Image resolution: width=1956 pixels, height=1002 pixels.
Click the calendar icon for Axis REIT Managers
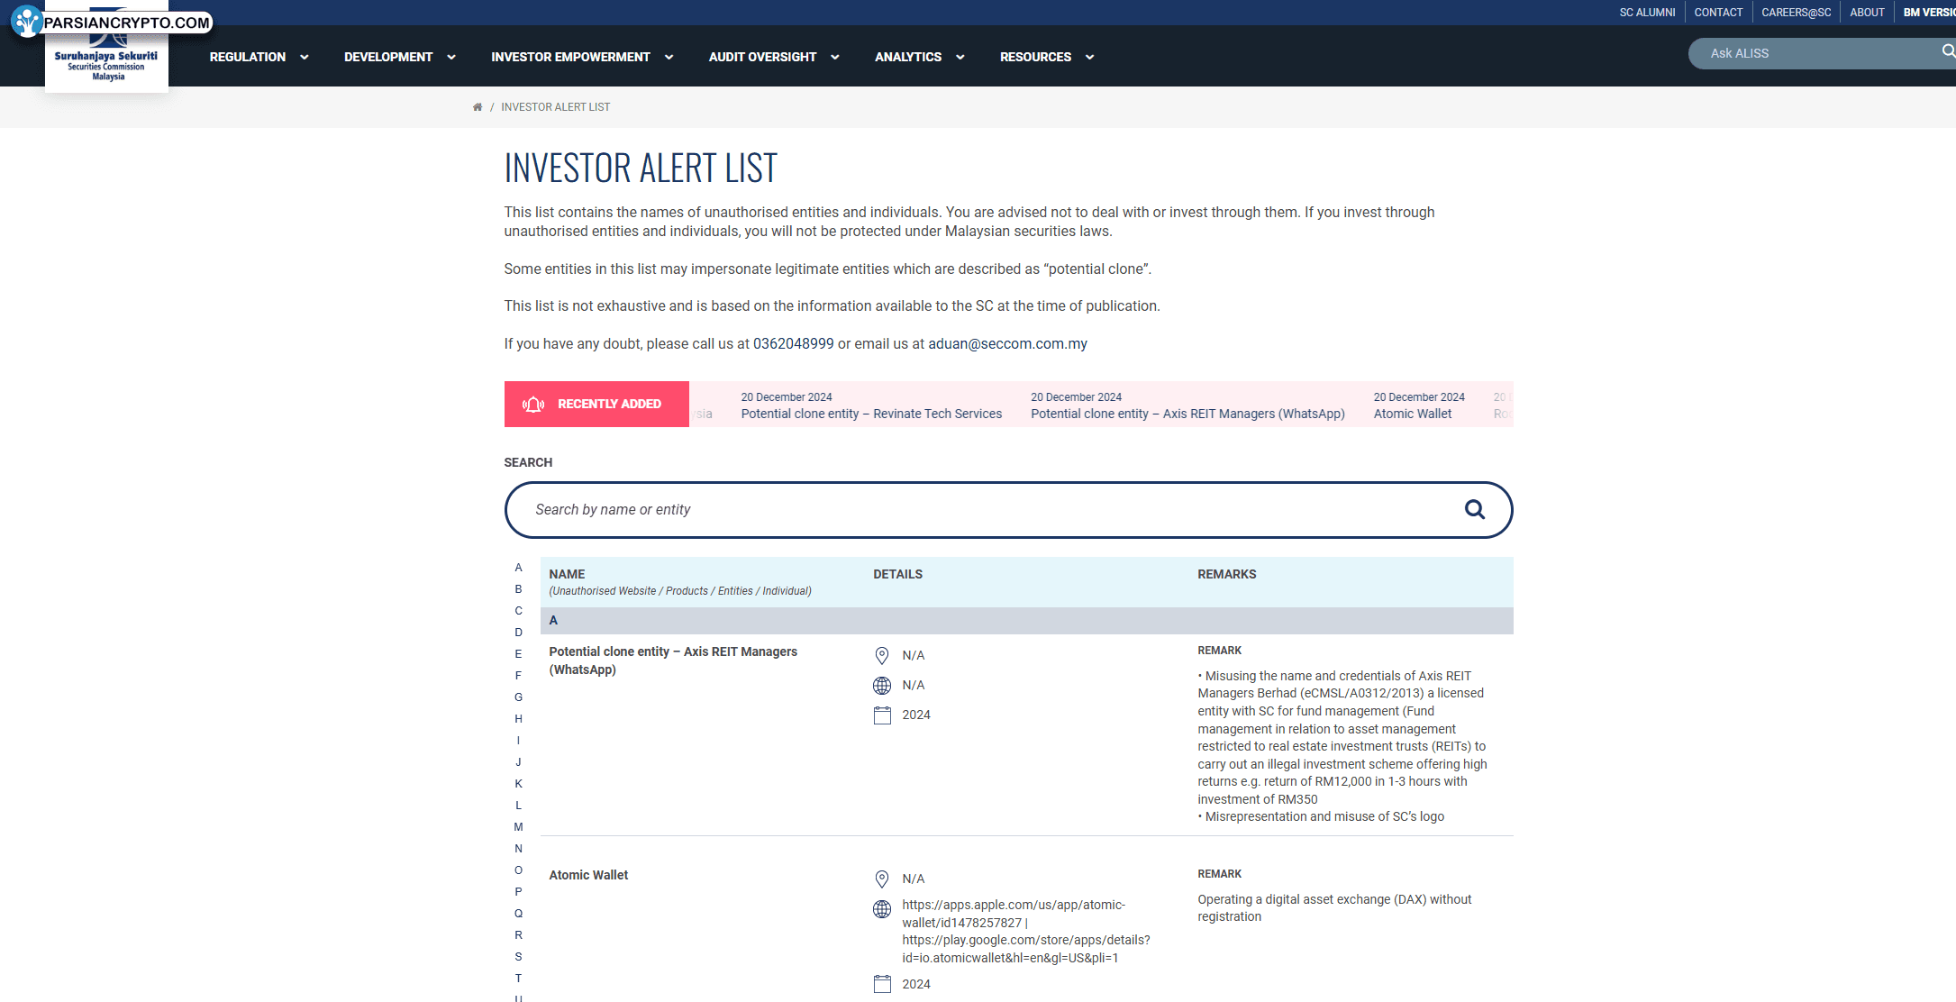pyautogui.click(x=882, y=715)
